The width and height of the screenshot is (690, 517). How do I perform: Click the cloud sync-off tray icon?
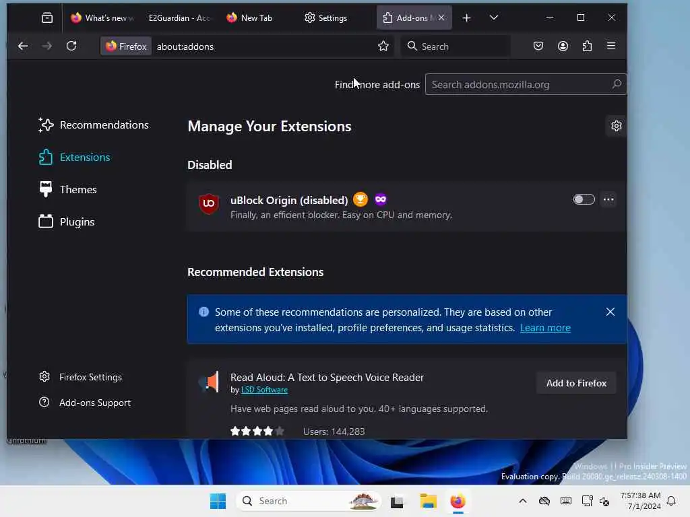point(544,501)
